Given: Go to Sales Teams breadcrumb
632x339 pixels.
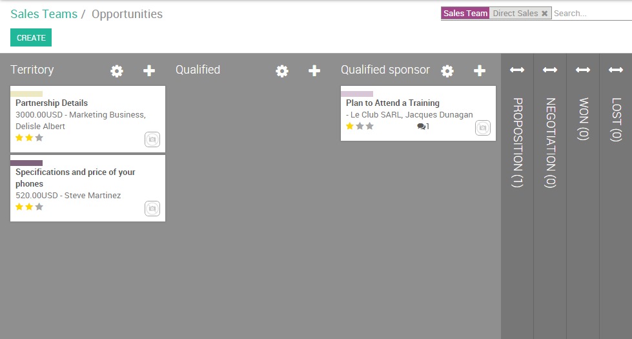Looking at the screenshot, I should click(44, 14).
